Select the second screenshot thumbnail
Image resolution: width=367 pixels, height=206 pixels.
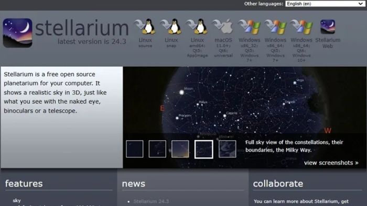coord(157,149)
